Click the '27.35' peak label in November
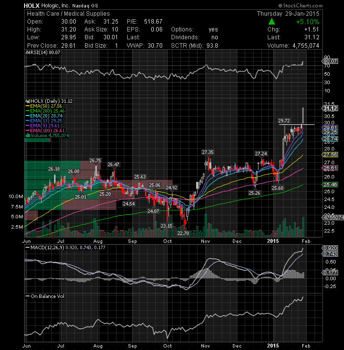Screen dimensions: 344x350 click(x=208, y=152)
